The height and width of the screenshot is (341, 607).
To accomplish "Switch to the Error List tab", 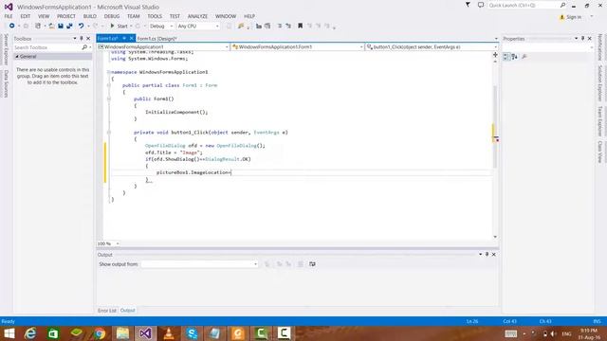I will pyautogui.click(x=107, y=311).
